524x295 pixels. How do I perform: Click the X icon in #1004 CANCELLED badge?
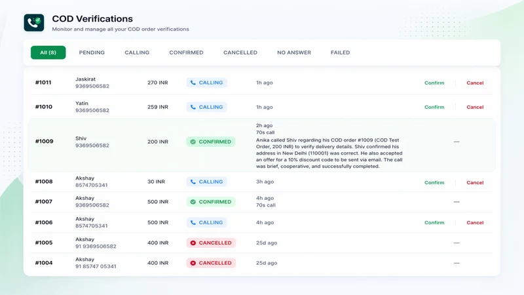click(x=193, y=264)
